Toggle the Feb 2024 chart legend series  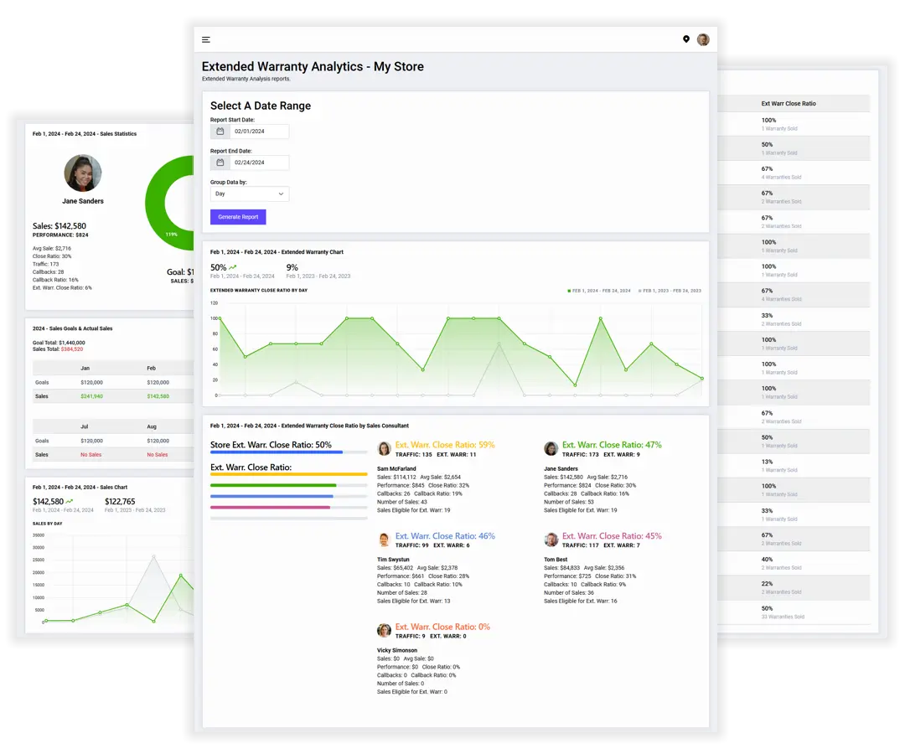tap(598, 291)
